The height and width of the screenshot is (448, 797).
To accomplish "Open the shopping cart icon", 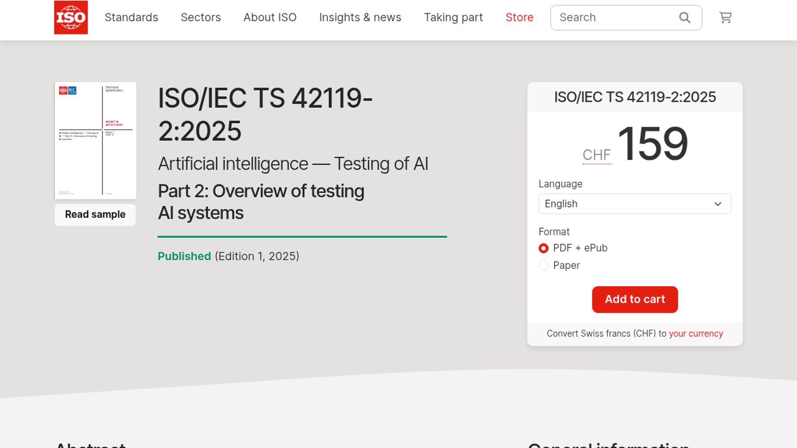I will pos(725,17).
